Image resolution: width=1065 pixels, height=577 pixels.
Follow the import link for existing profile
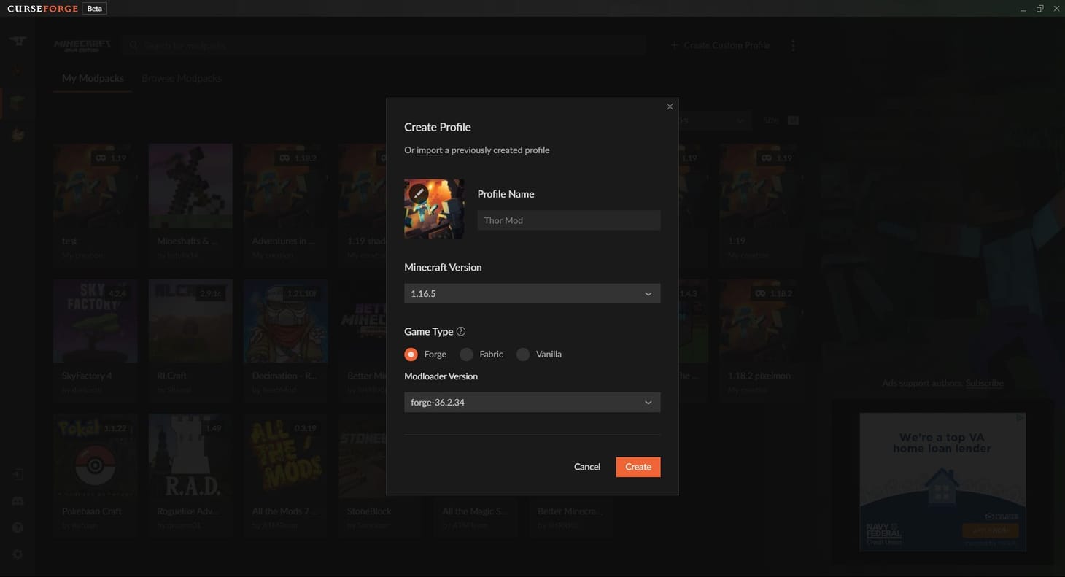click(430, 150)
